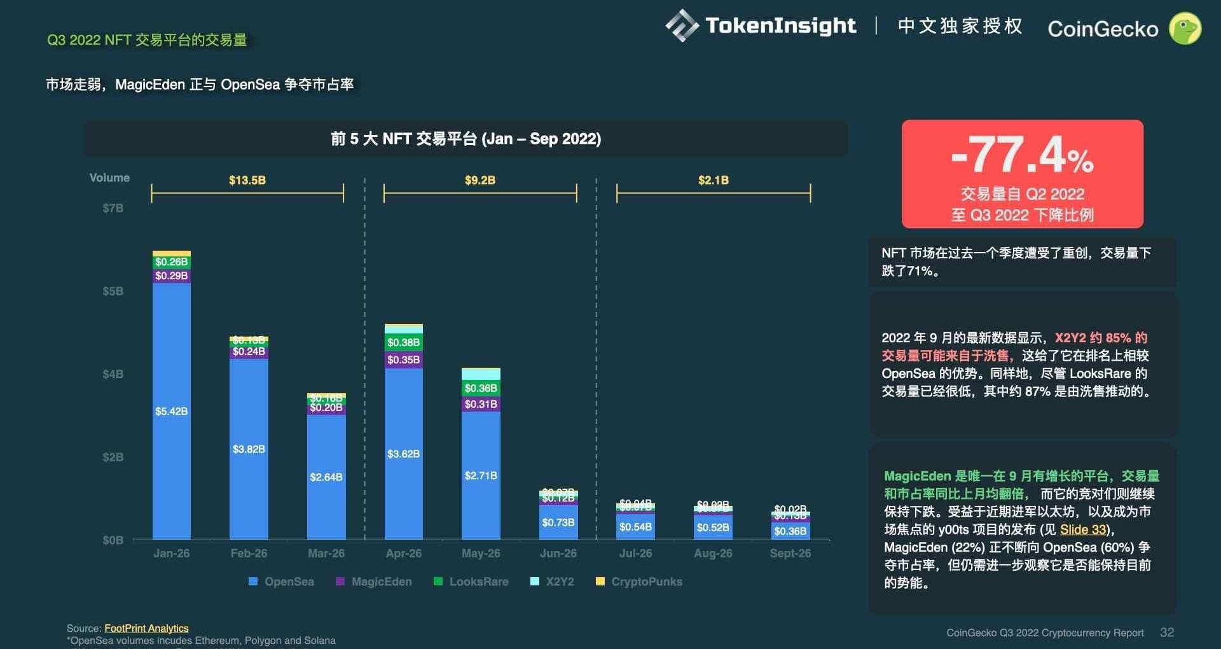Click the $0.73B value in Jun-26 bar
1221x649 pixels.
coord(558,522)
